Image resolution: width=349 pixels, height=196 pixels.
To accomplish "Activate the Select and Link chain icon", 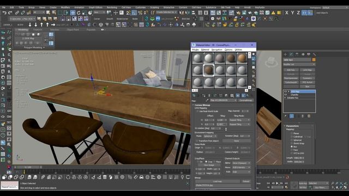I will tap(17, 13).
